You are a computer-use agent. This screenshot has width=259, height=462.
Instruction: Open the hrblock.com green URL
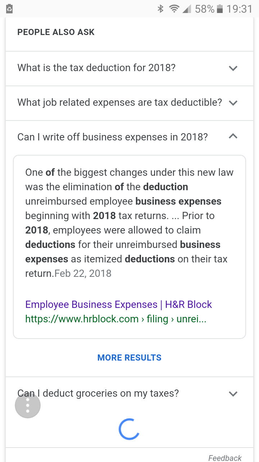pos(115,319)
